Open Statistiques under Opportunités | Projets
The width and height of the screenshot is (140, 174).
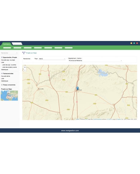pyautogui.click(x=5, y=69)
